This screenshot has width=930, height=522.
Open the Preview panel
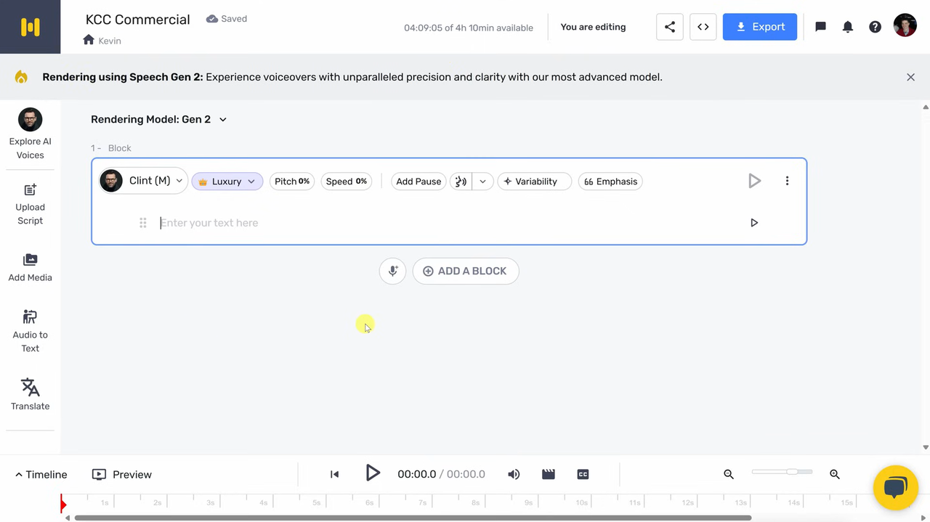pos(122,474)
